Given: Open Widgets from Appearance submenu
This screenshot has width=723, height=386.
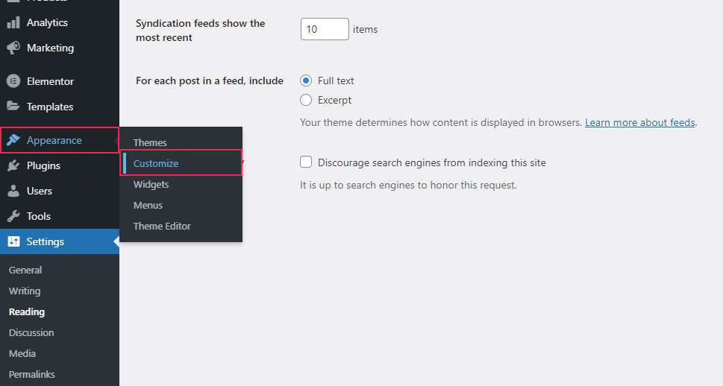Looking at the screenshot, I should pos(151,184).
